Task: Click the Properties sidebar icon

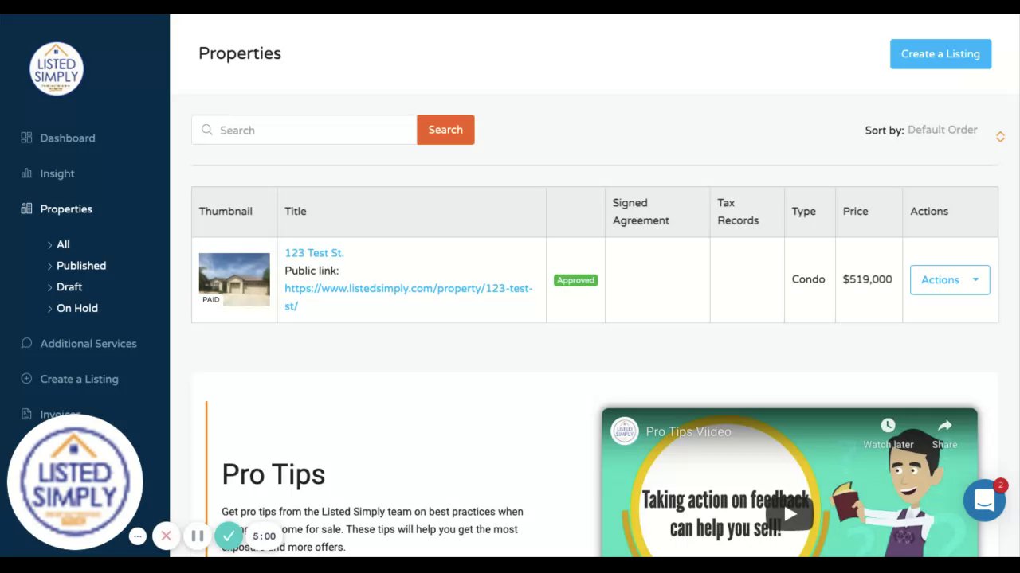Action: (x=26, y=209)
